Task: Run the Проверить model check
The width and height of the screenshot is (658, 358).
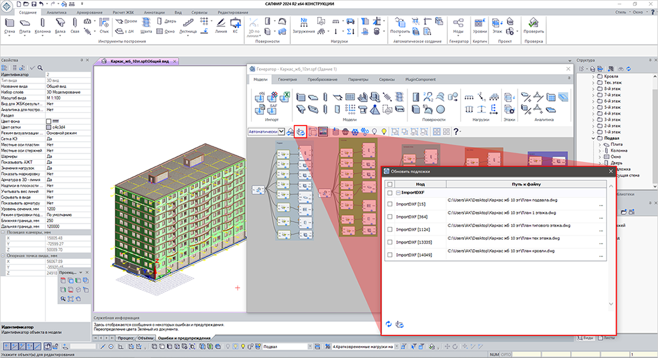Action: [x=534, y=26]
